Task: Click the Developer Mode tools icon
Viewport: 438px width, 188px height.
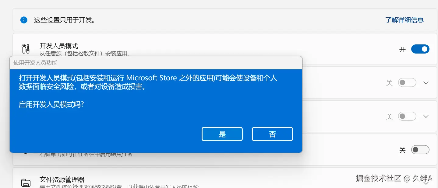Action: pos(26,49)
